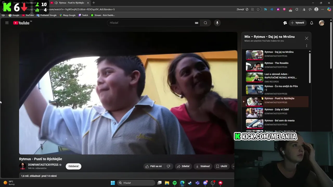The image size is (333, 187).
Task: Open the DONFANTASTICKYPESS channel name link
Action: (x=43, y=165)
